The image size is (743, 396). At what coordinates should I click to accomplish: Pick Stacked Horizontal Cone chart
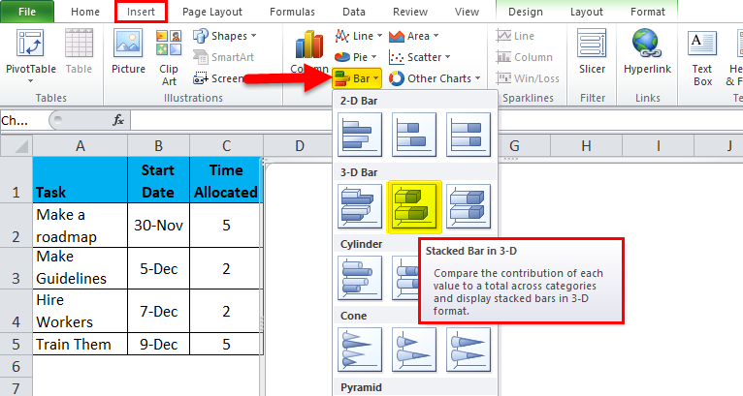tap(414, 350)
